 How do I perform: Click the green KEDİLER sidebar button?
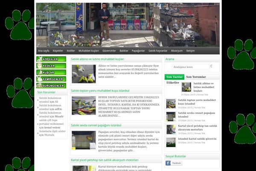point(51,65)
